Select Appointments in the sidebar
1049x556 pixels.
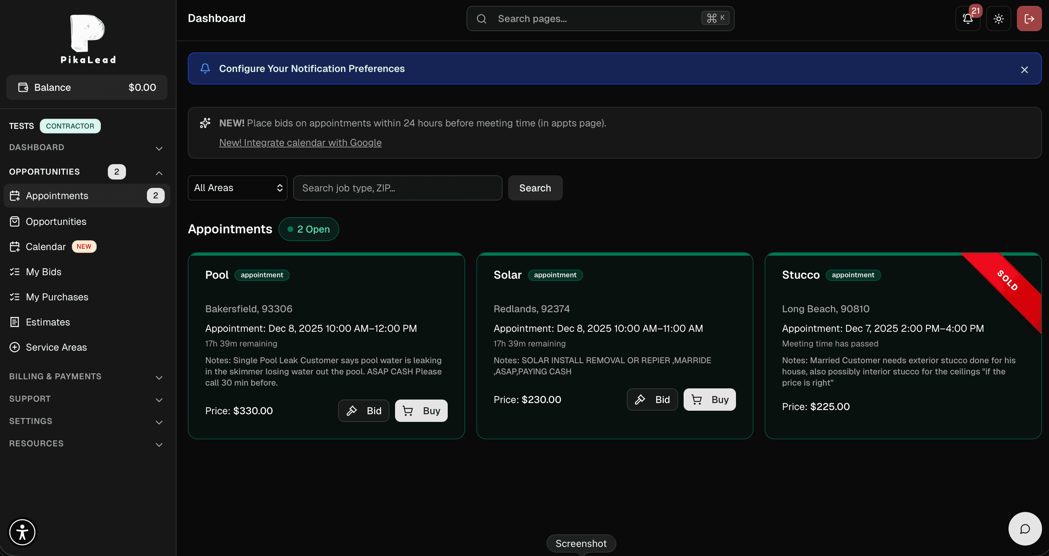[x=57, y=196]
